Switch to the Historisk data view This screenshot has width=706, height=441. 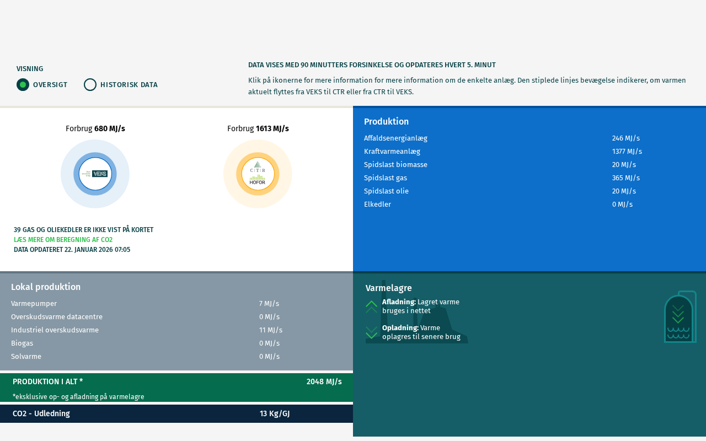(x=90, y=84)
